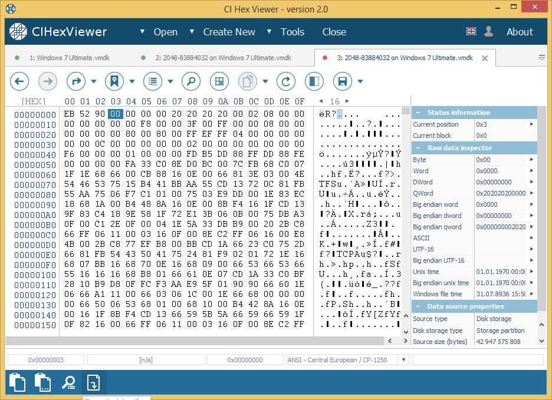
Task: Click the list view toolbar icon
Action: [153, 81]
